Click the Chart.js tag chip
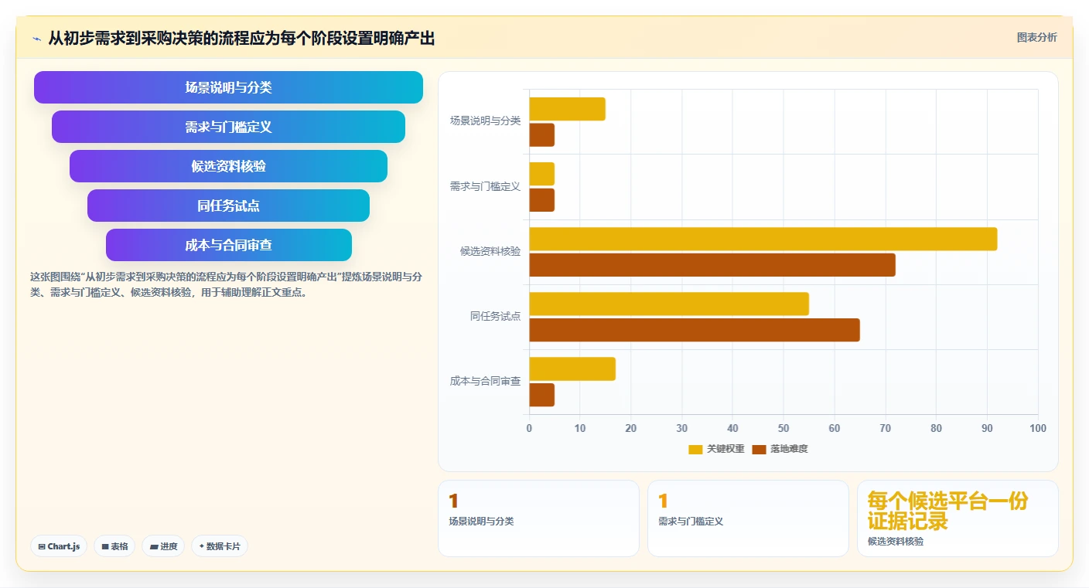The width and height of the screenshot is (1089, 588). point(59,546)
